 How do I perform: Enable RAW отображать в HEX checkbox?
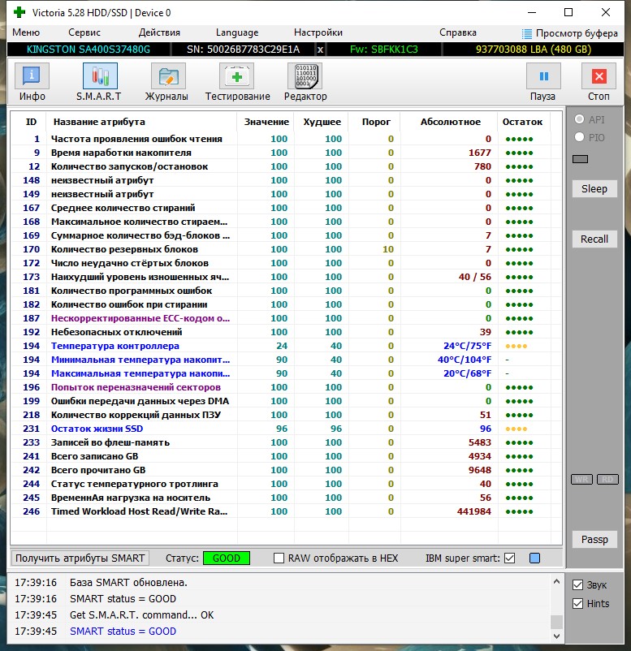[279, 558]
